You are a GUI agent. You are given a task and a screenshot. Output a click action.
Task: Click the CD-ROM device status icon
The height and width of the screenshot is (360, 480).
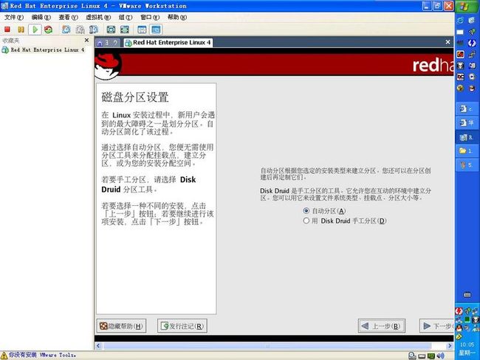pyautogui.click(x=412, y=356)
